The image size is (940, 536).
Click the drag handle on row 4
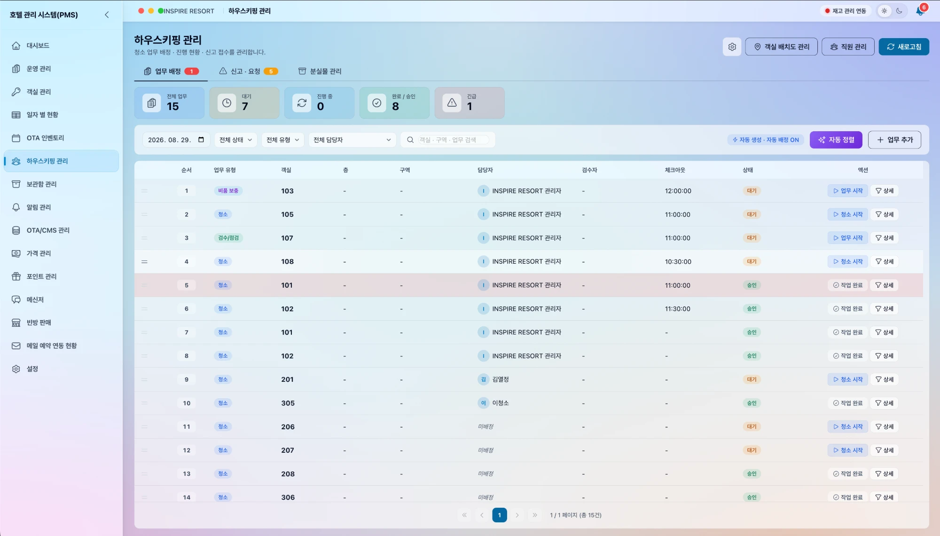(144, 261)
